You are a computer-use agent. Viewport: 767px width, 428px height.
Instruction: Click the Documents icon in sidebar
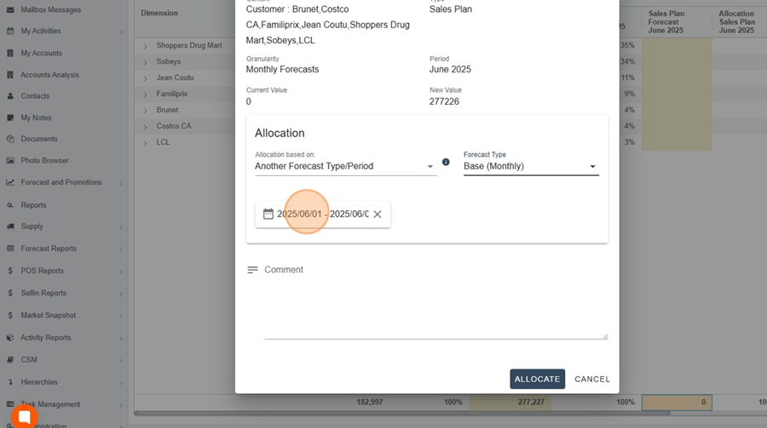(x=10, y=139)
